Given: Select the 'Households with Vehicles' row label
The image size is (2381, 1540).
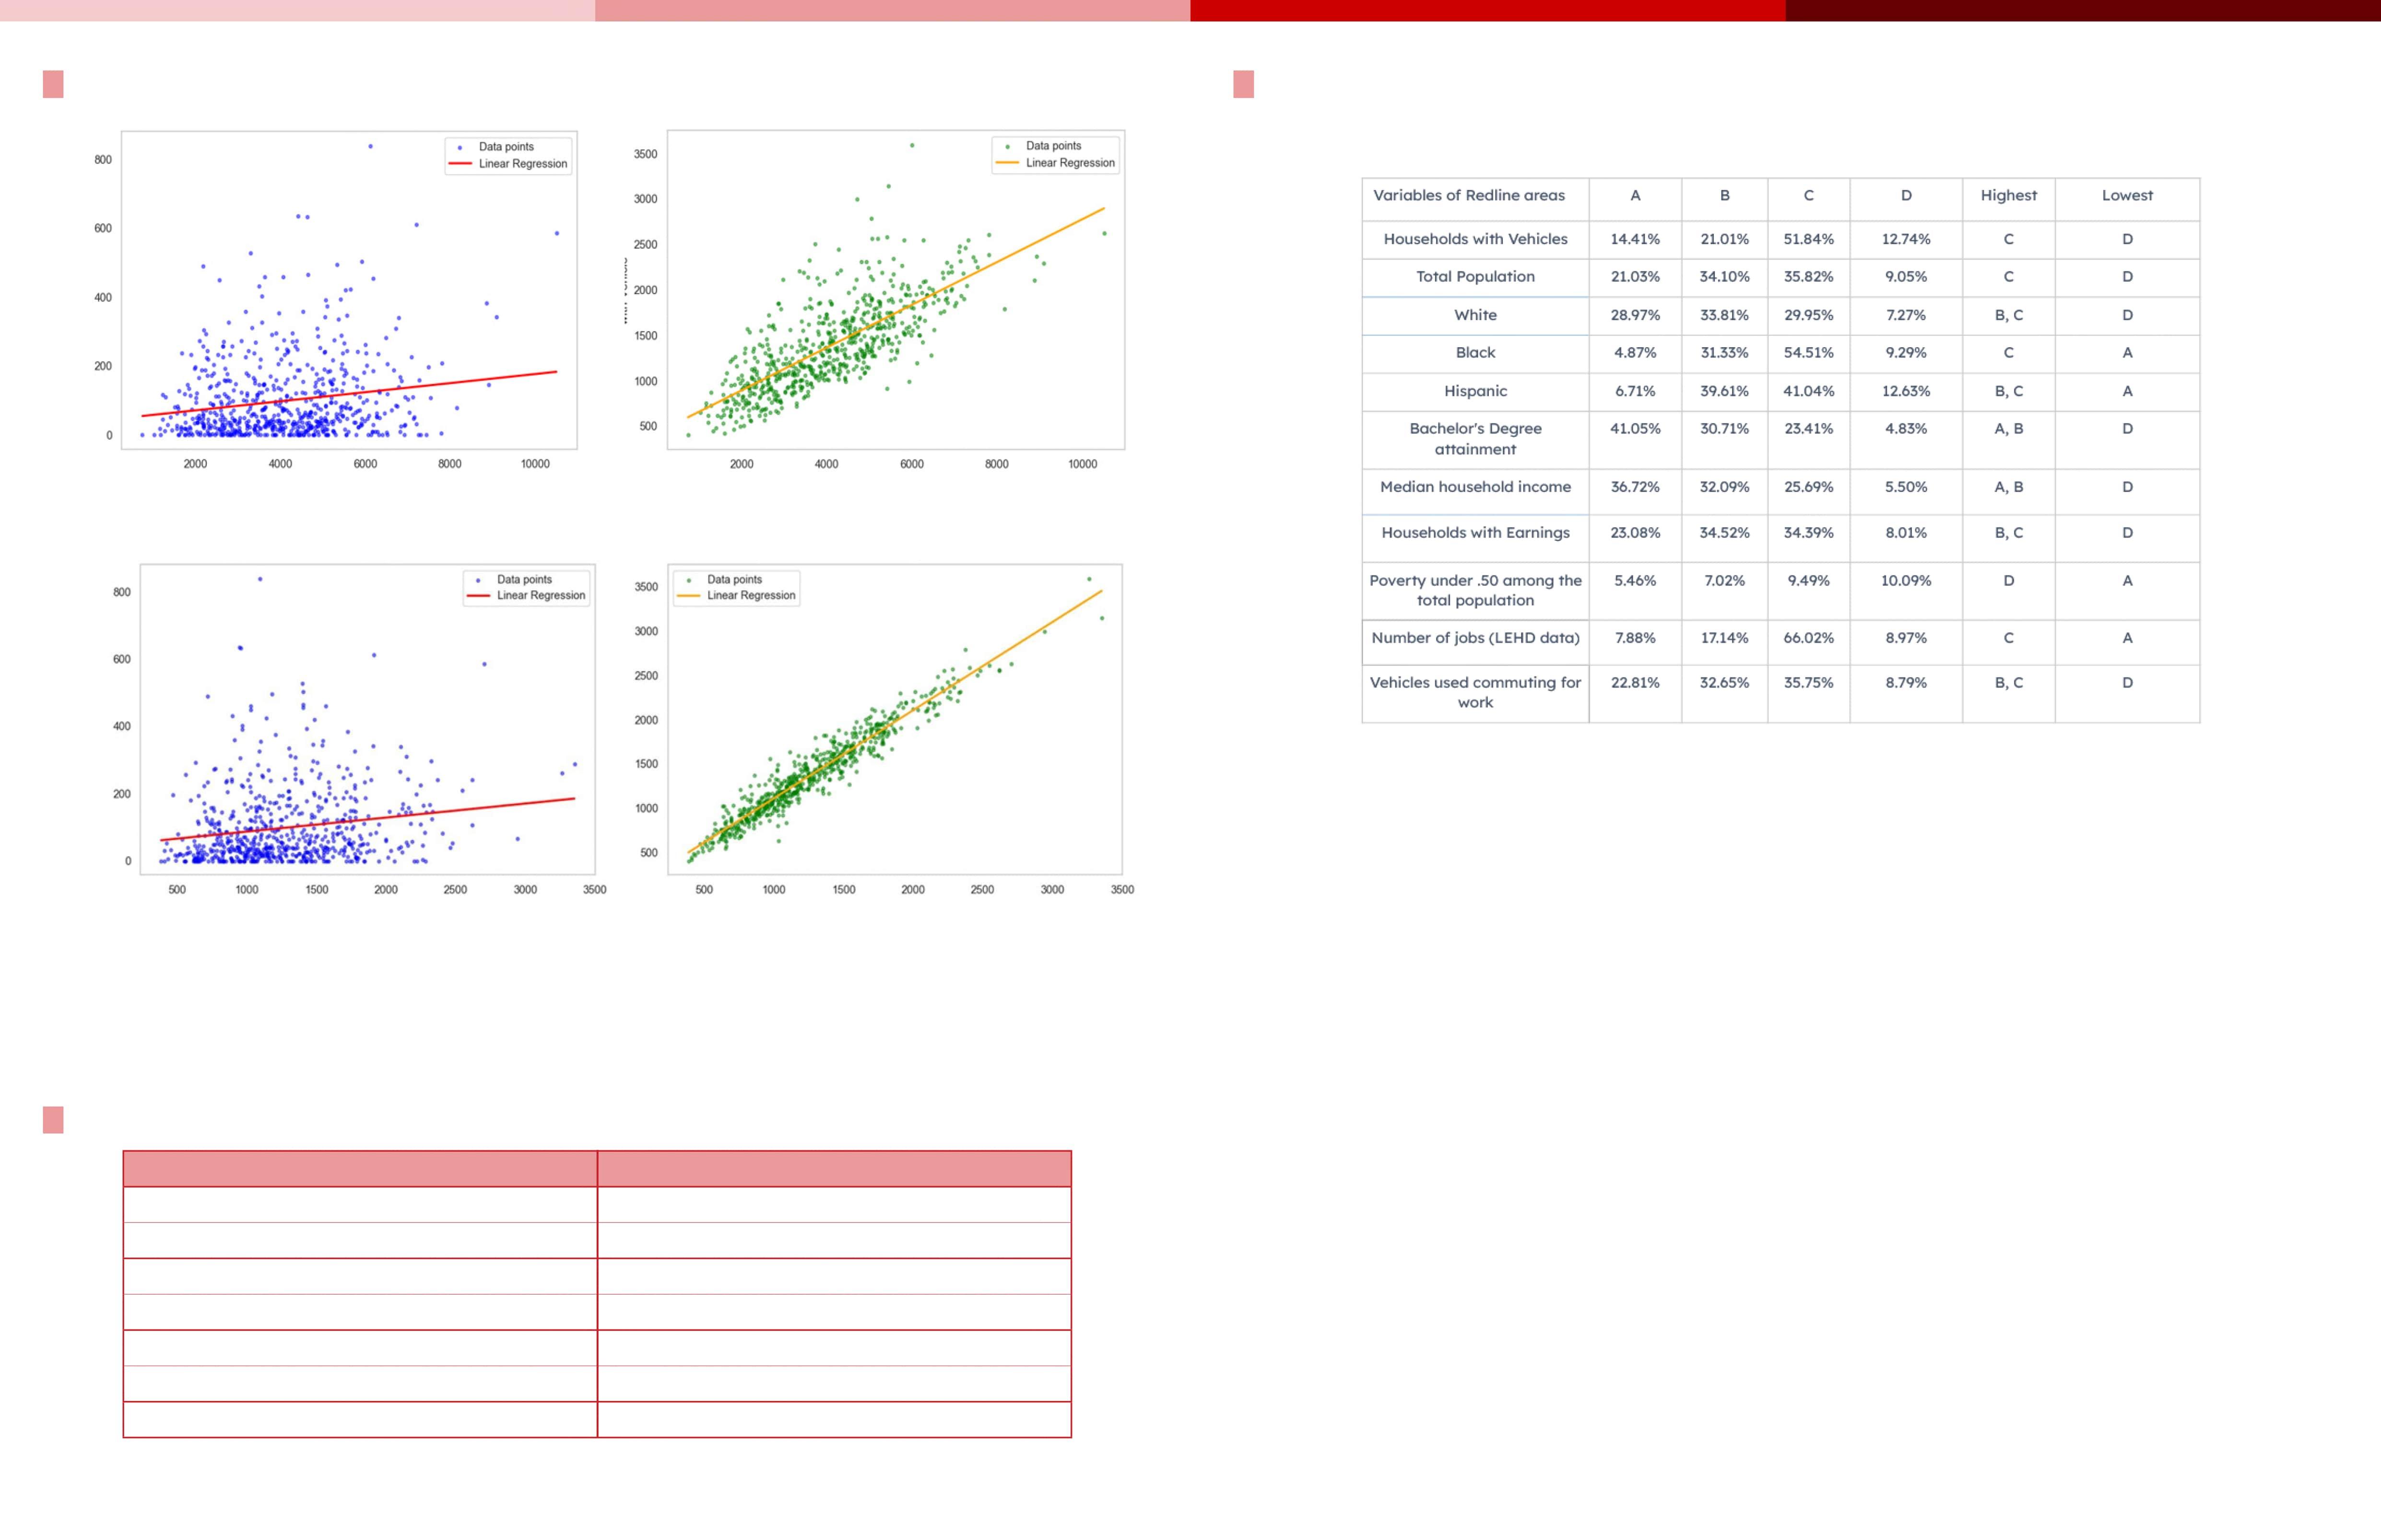Looking at the screenshot, I should pos(1474,239).
